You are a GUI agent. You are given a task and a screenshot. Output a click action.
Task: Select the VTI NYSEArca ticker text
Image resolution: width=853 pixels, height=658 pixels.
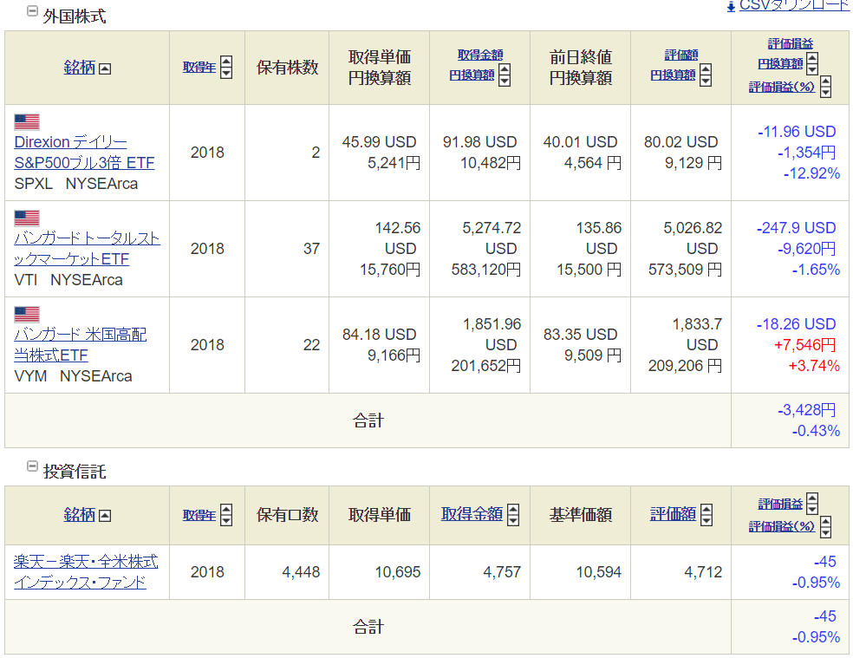[x=68, y=280]
